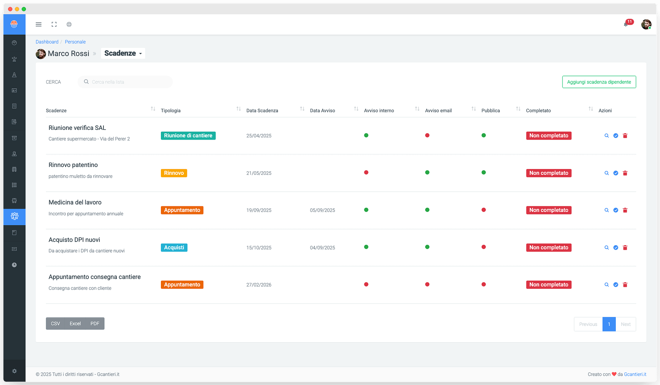Screen dimensions: 660x385
Task: Select page 1 in pagination
Action: coord(609,324)
